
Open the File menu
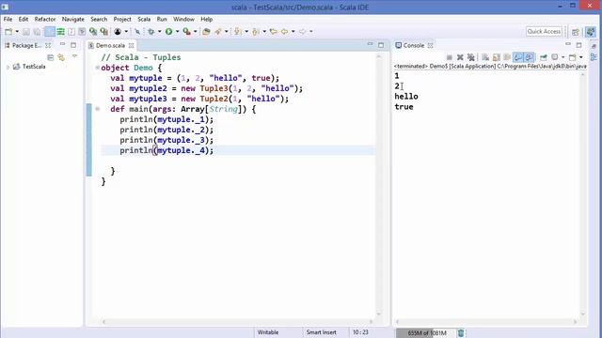click(8, 19)
